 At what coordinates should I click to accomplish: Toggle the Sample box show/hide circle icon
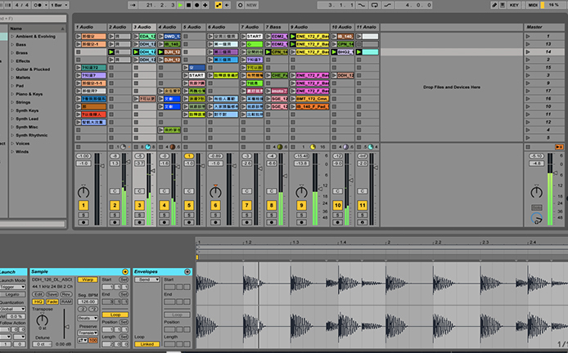click(x=124, y=271)
